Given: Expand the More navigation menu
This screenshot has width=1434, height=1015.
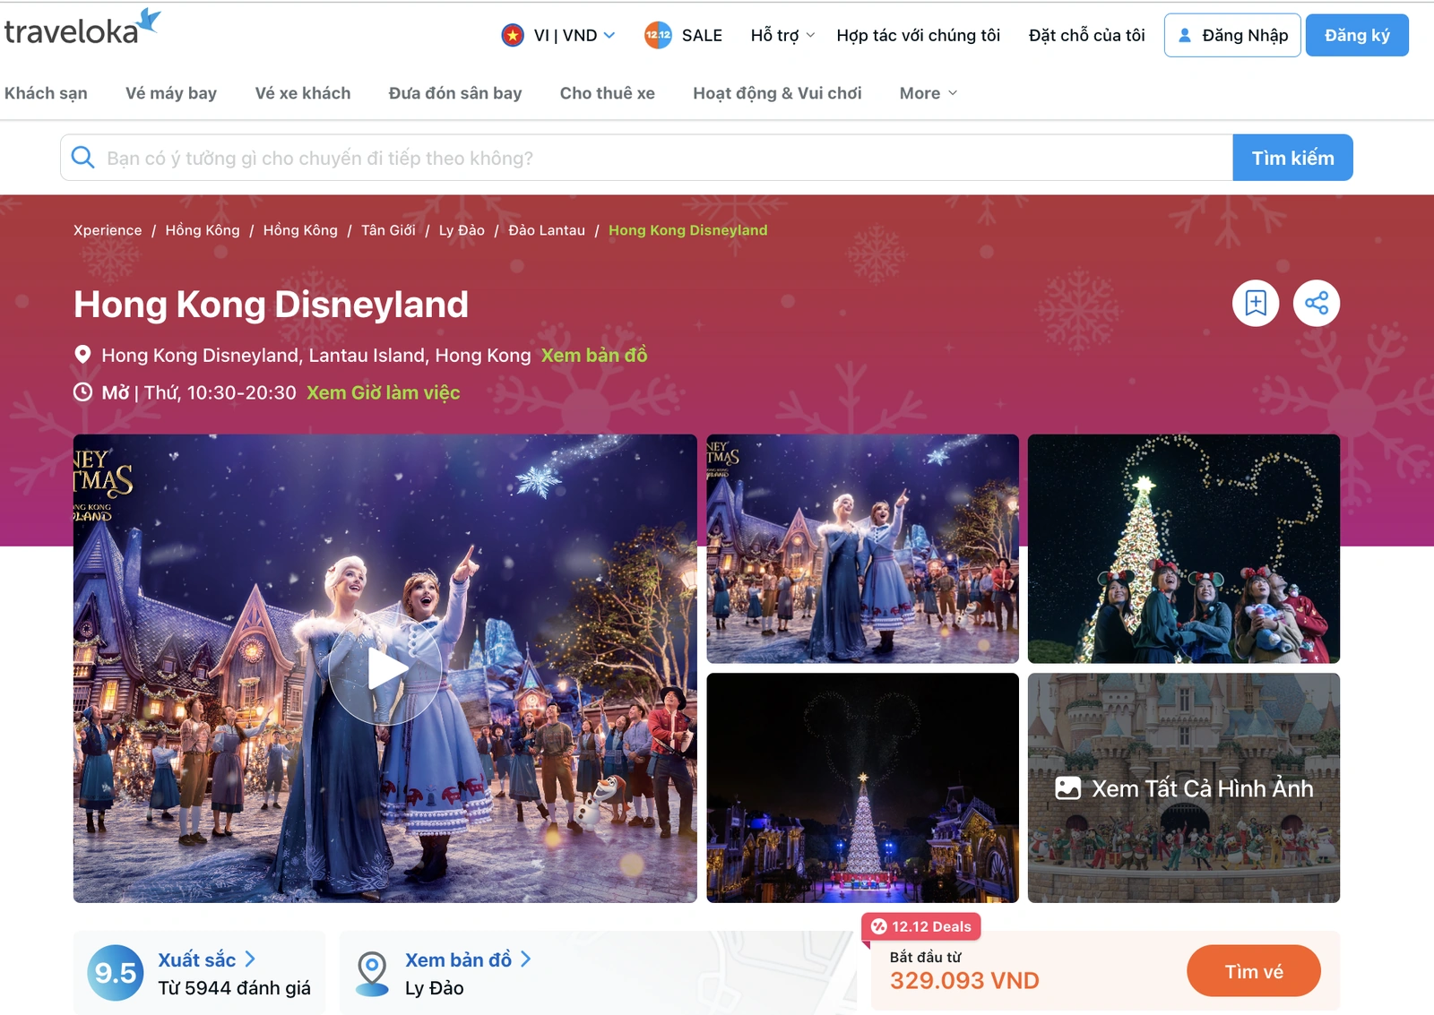Looking at the screenshot, I should (929, 93).
